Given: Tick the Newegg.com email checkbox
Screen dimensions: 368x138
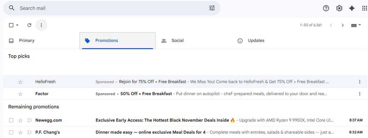Looking at the screenshot, I should [x=11, y=120].
